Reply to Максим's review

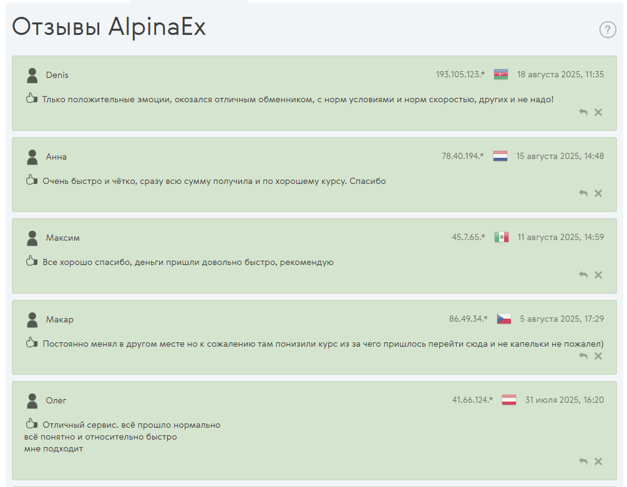[583, 275]
